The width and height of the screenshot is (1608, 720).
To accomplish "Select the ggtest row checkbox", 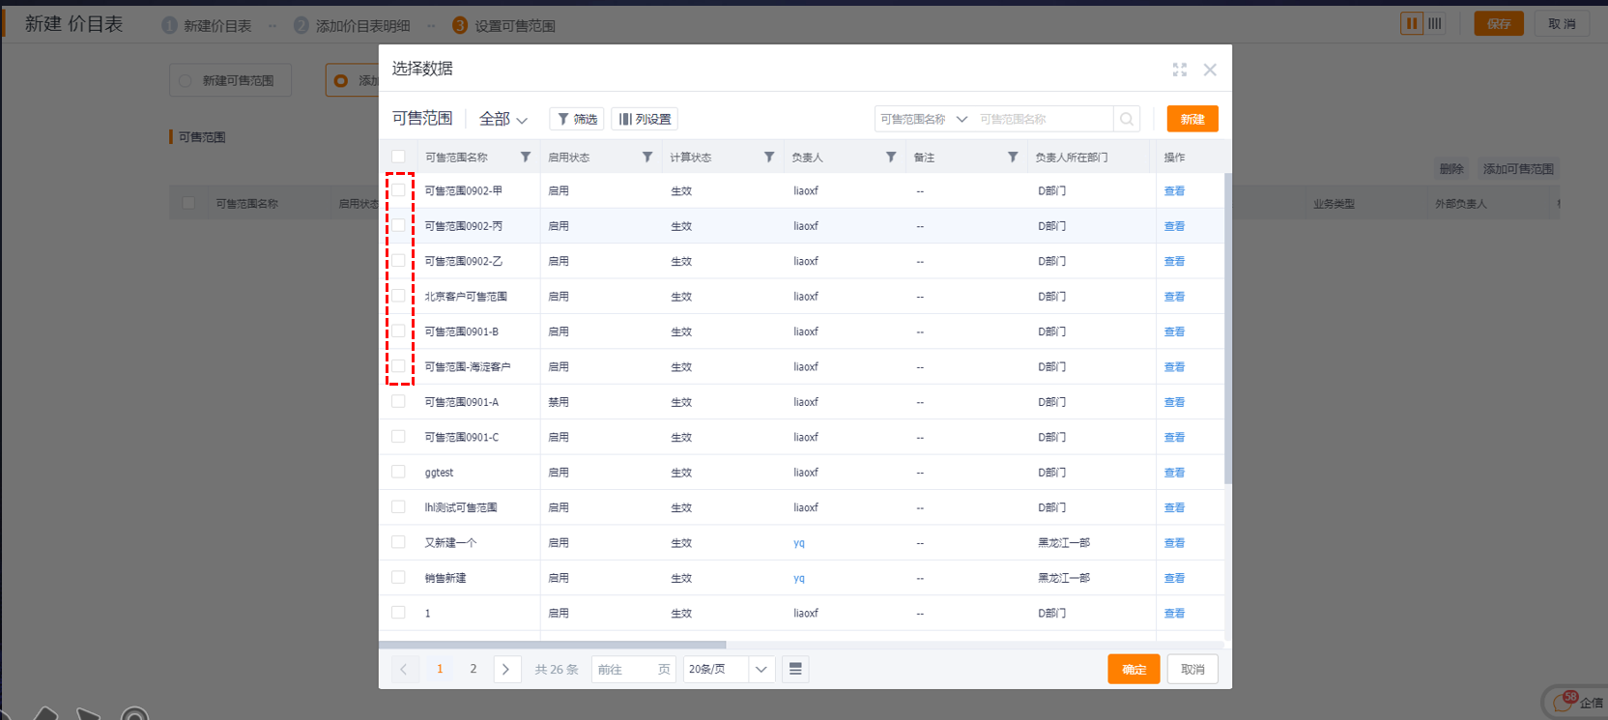I will (398, 472).
